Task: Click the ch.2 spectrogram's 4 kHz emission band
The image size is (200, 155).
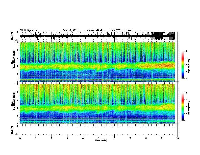Action: (97, 108)
